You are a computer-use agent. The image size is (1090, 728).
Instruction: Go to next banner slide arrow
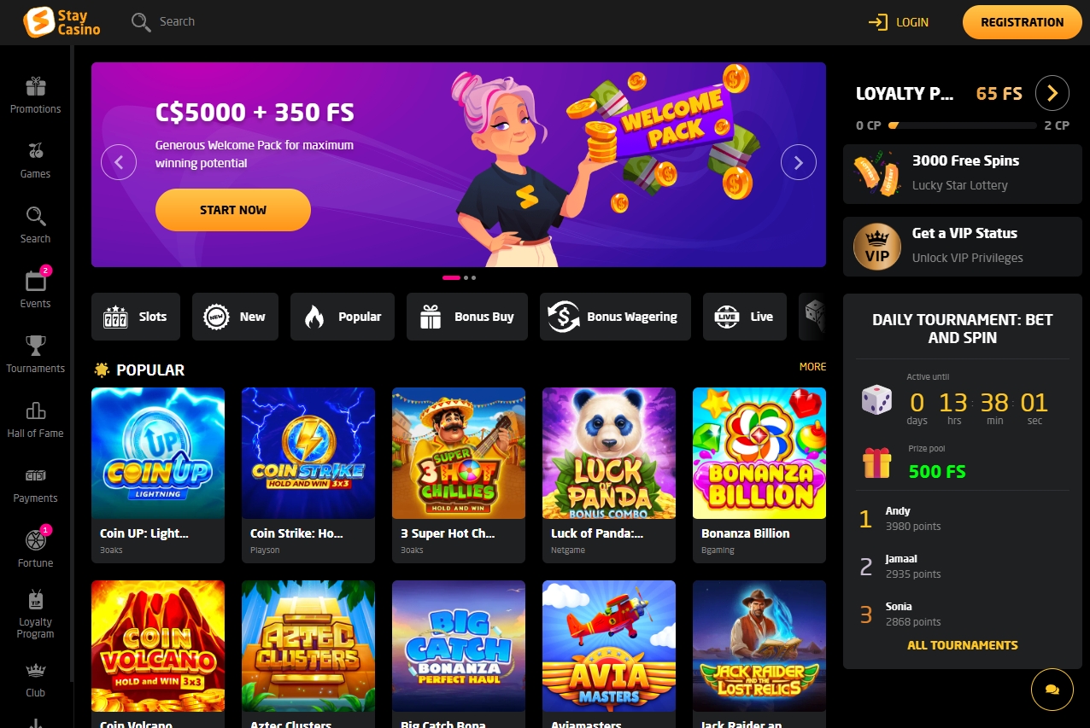799,162
